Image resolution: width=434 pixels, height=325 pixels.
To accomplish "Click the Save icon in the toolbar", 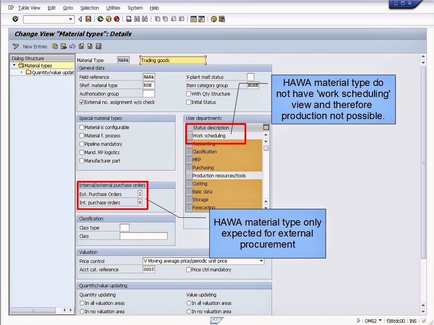I will [88, 19].
